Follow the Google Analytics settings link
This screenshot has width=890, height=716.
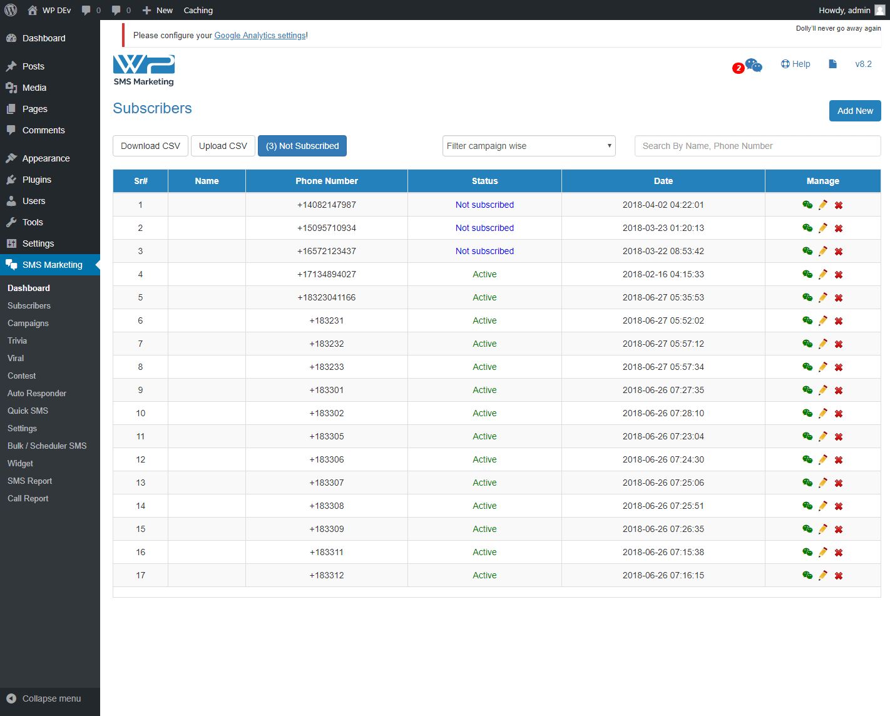(260, 35)
